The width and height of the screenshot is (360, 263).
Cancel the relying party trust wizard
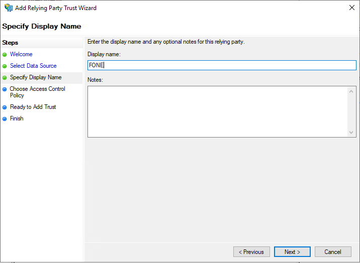(333, 252)
